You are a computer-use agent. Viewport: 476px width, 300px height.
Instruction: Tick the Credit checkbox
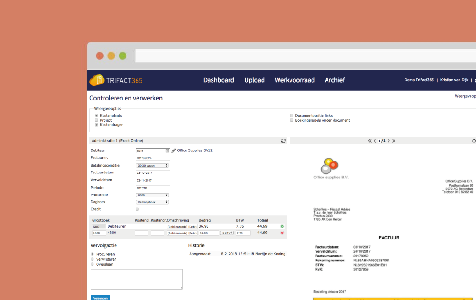pyautogui.click(x=137, y=209)
